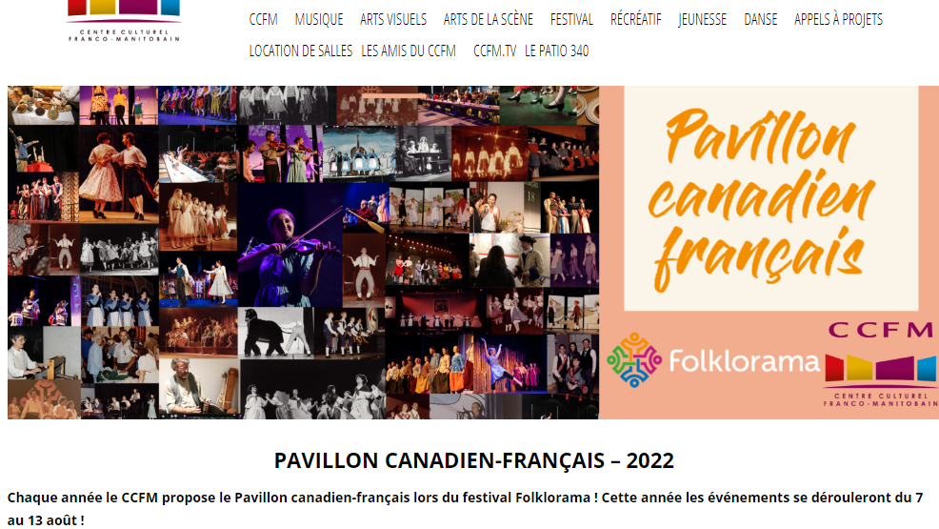Click the violinist photo in collage
Viewport: 939px width, 529px height.
pos(290,245)
